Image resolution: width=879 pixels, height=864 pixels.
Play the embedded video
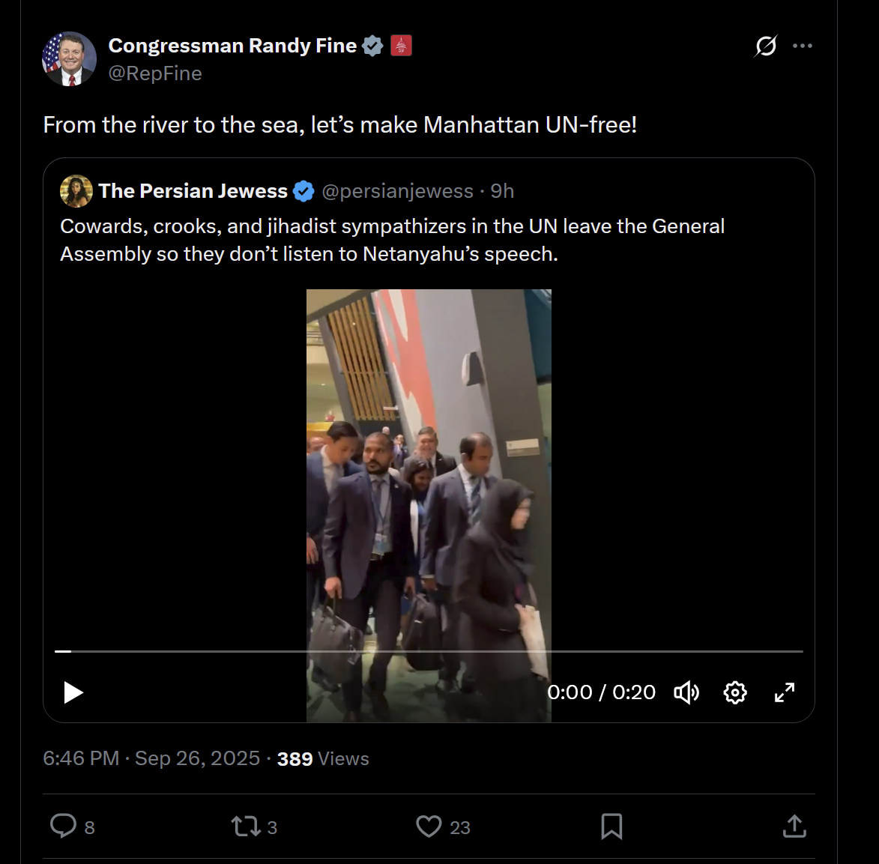click(x=73, y=692)
